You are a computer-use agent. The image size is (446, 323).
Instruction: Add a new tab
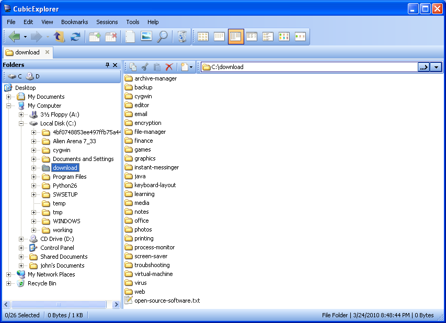[x=95, y=37]
